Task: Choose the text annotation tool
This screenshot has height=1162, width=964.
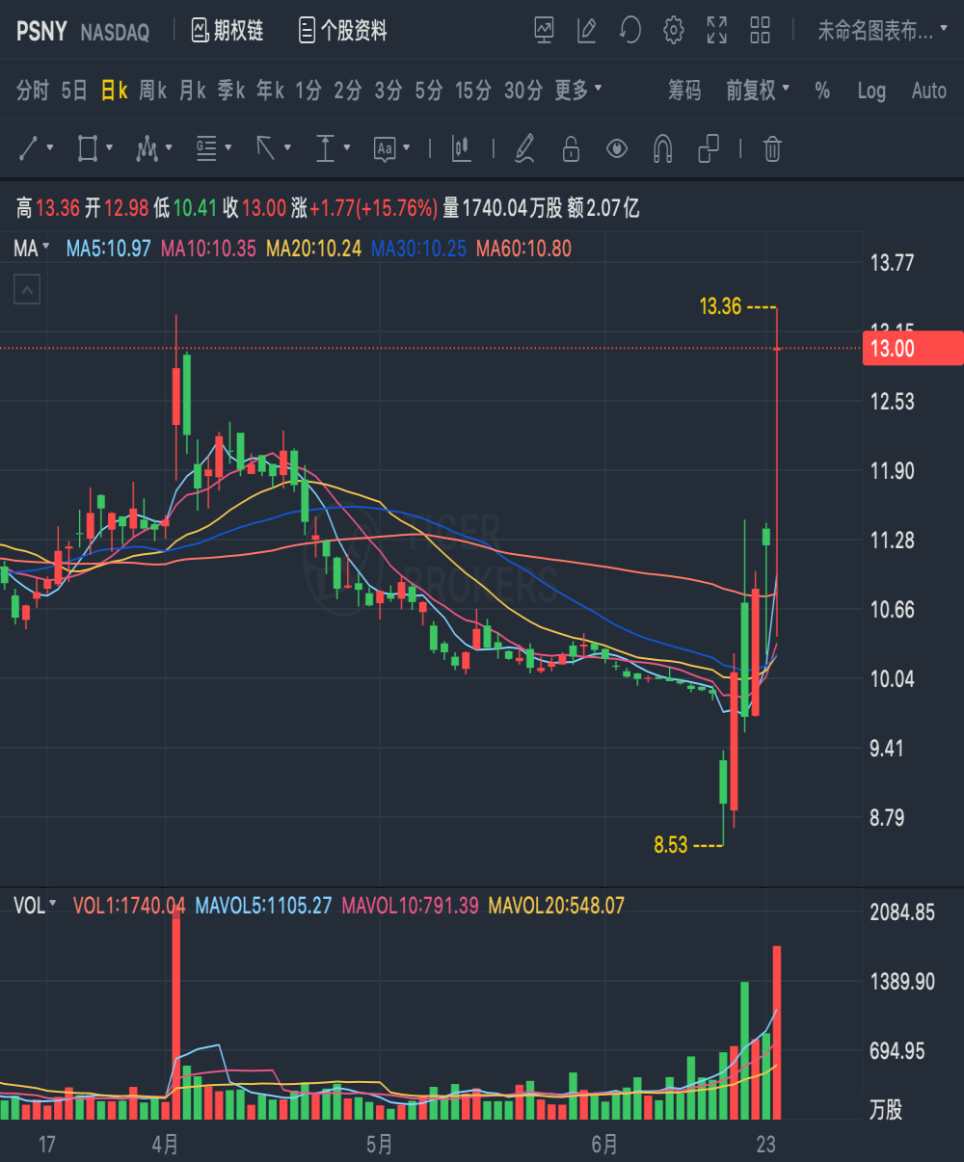Action: [x=385, y=148]
